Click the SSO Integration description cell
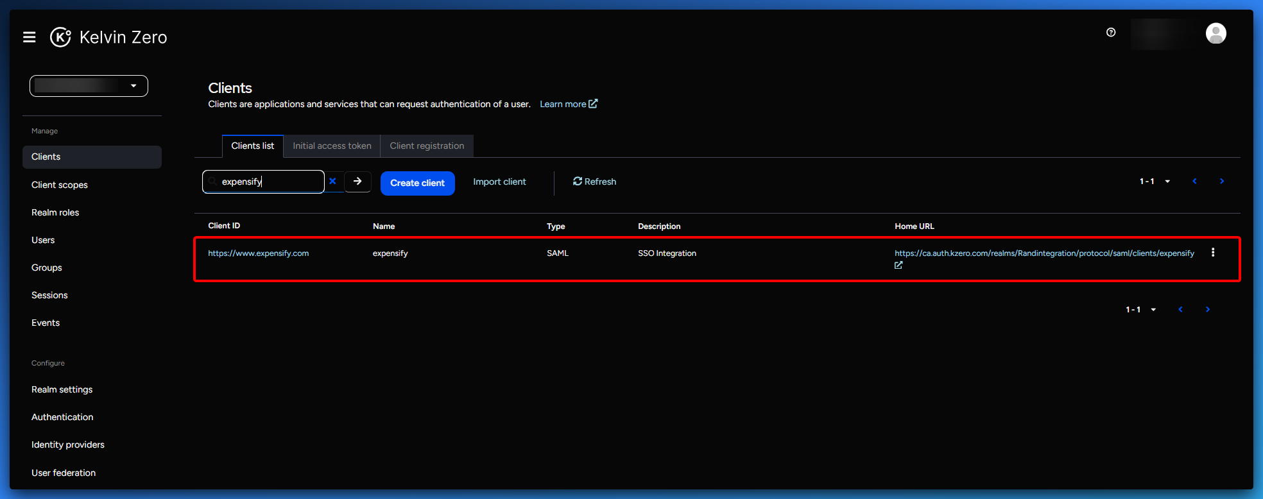1263x499 pixels. [x=667, y=253]
